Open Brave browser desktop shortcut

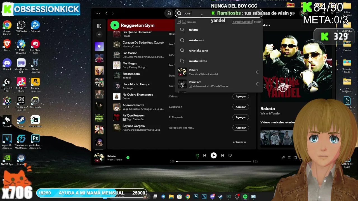[x=7, y=46]
